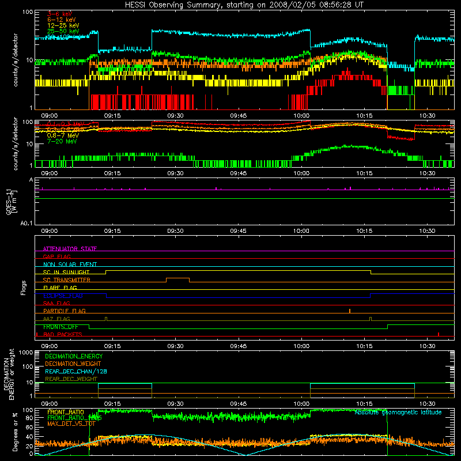Viewport: 461px width, 461px height.
Task: Select the BAD_PACKETS flag label
Action: click(63, 334)
